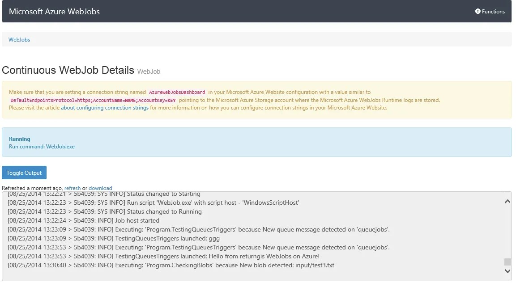The width and height of the screenshot is (516, 291).
Task: Open 'about configuring connection strings' article
Action: (105, 108)
